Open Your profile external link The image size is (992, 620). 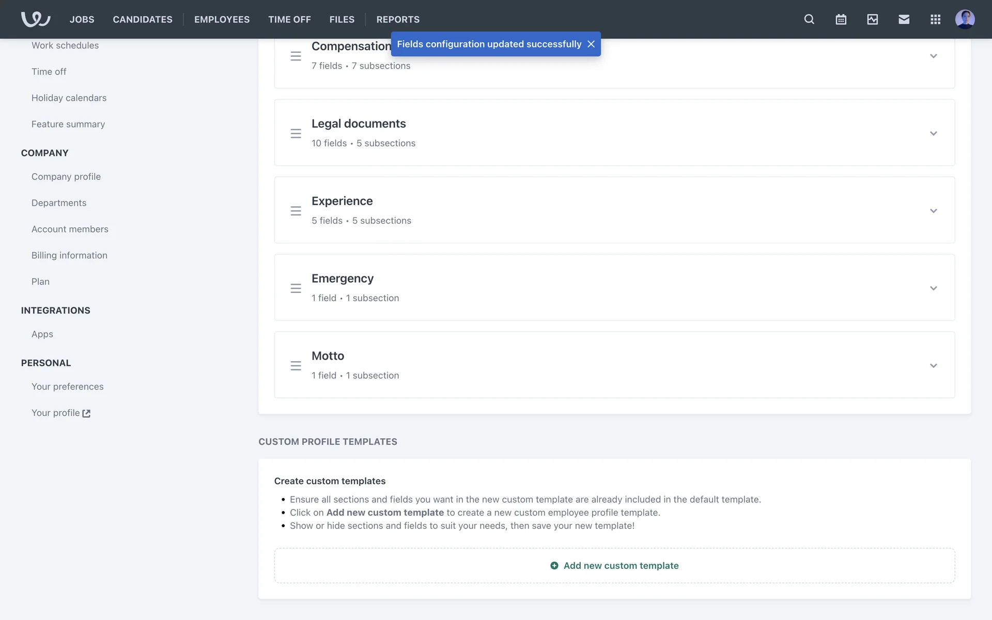[60, 413]
